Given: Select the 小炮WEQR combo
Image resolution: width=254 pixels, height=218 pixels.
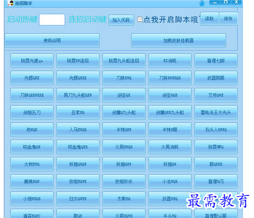Looking at the screenshot, I should [32, 198].
